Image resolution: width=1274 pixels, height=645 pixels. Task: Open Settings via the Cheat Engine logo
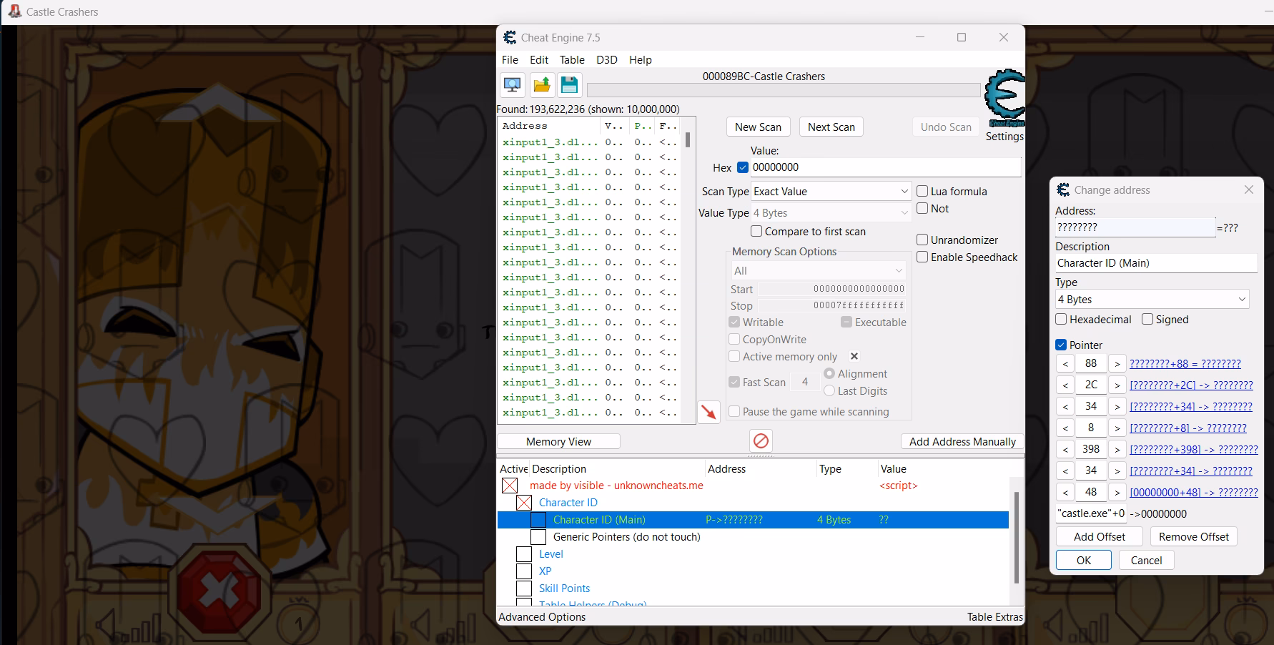point(1004,99)
